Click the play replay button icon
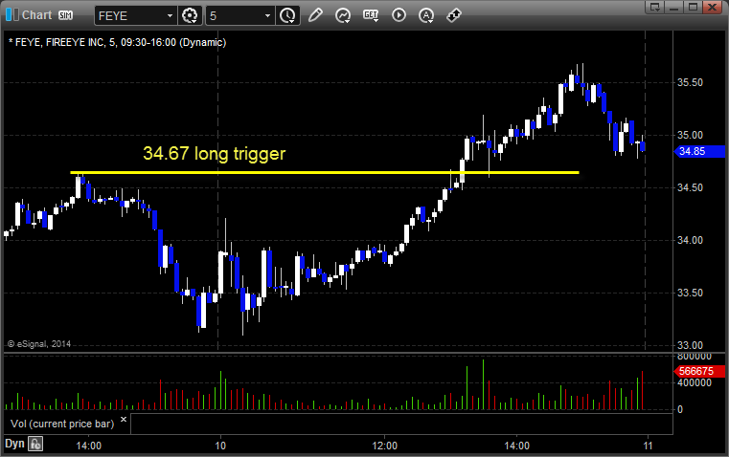The image size is (729, 457). point(399,15)
